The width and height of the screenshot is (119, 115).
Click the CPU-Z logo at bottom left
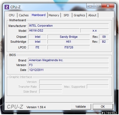(x=15, y=107)
